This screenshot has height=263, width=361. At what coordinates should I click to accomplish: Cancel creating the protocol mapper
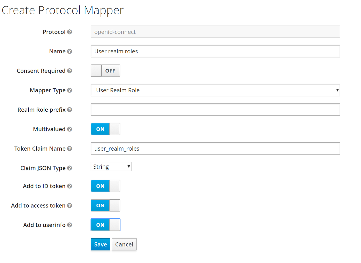124,244
